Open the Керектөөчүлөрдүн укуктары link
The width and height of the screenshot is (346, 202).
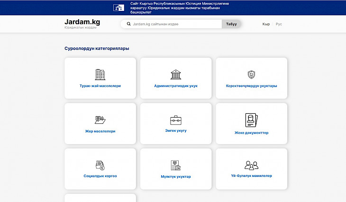tap(251, 86)
